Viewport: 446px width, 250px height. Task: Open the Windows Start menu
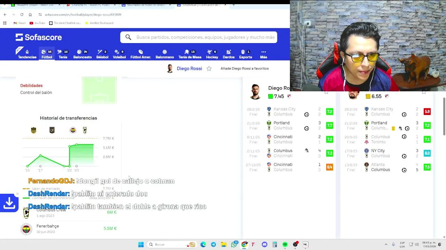coord(141,244)
